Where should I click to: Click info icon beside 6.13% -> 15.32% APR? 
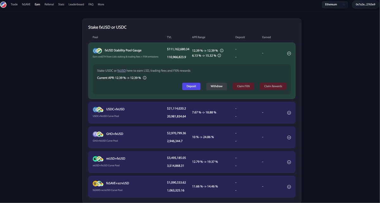point(219,56)
